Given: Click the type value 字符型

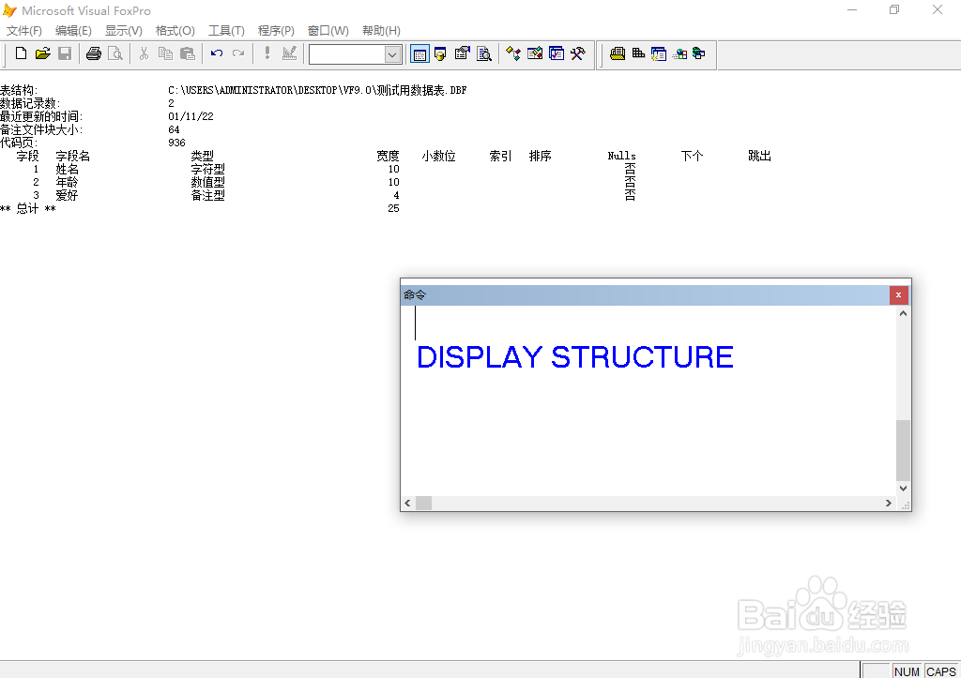Looking at the screenshot, I should click(207, 169).
